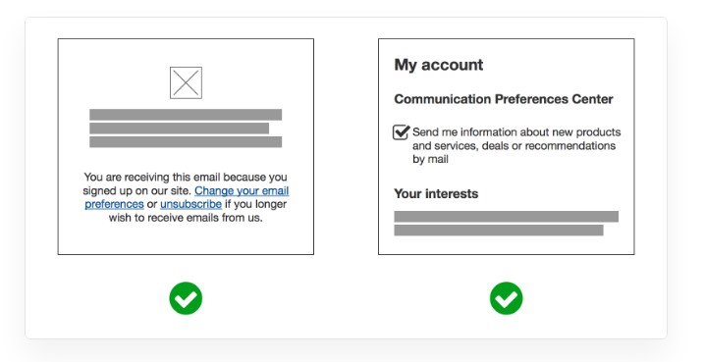Image resolution: width=704 pixels, height=362 pixels.
Task: Click the second gray placeholder bar in the email
Action: 179,129
